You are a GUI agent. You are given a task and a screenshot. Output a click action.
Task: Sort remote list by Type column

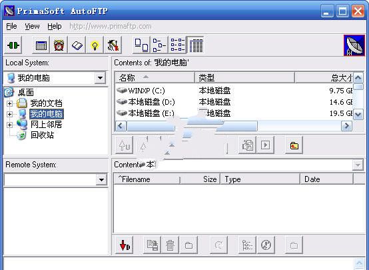tap(260, 179)
